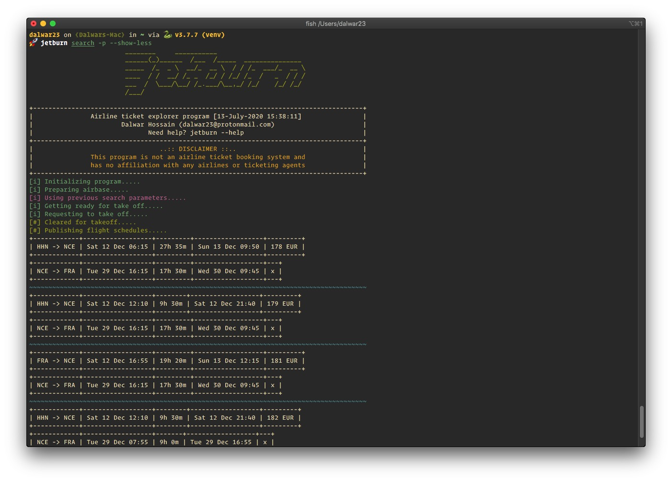Screen dimensions: 672x482
Task: Click the '19h 20m' duration cell
Action: (x=173, y=361)
